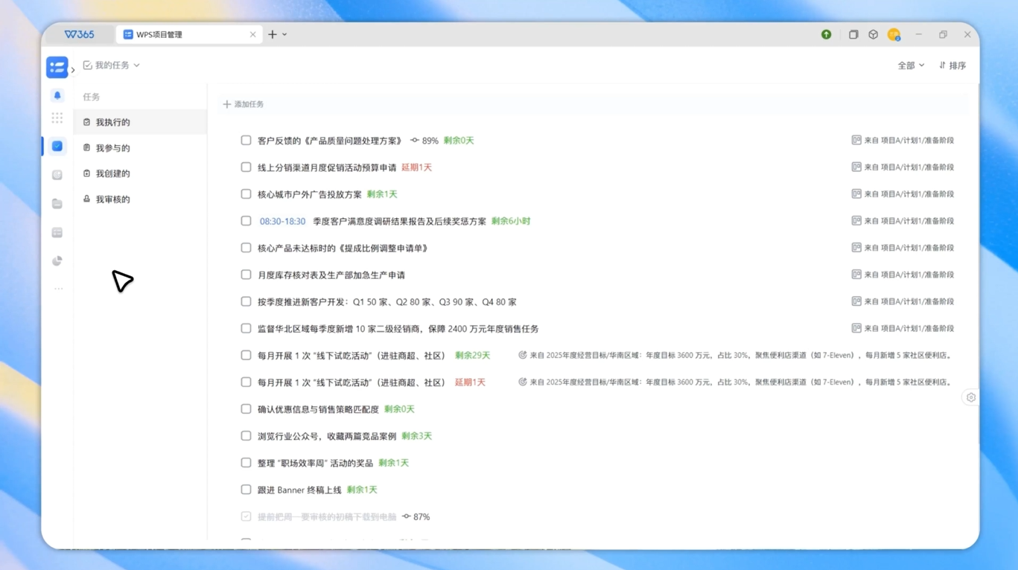Open the 全部 filter dropdown
The height and width of the screenshot is (570, 1018).
910,65
